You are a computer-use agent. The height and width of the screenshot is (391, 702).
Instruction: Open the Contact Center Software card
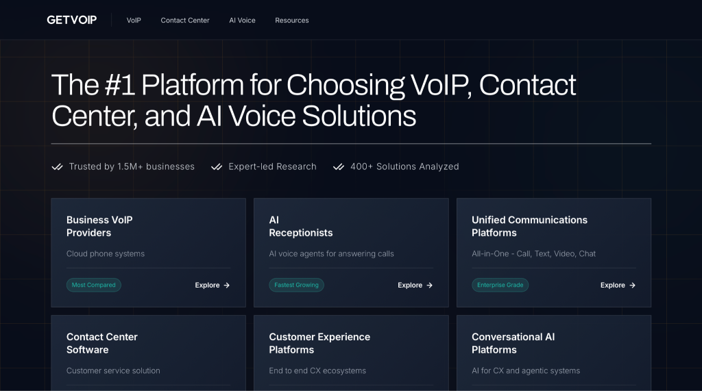coord(148,353)
